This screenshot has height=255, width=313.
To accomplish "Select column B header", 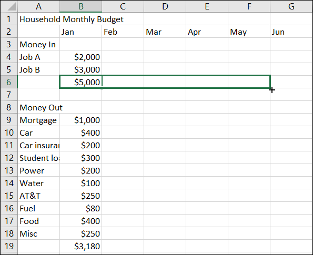I will (x=80, y=6).
